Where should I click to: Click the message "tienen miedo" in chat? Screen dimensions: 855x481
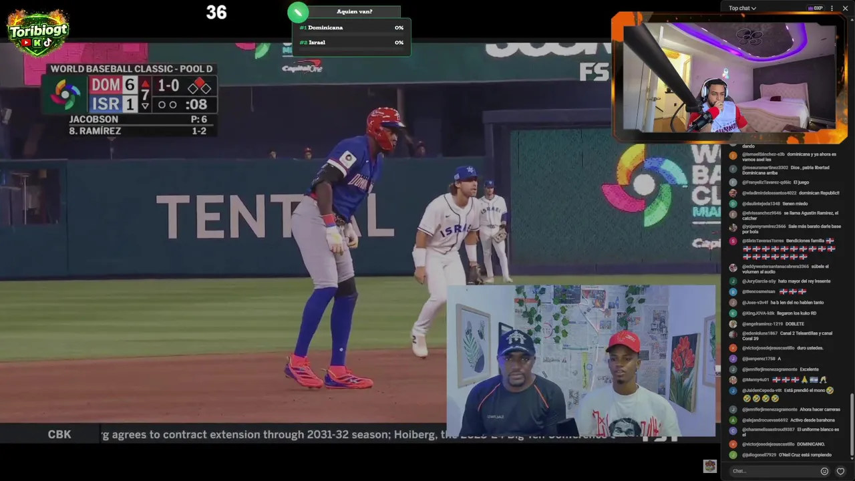pos(795,204)
